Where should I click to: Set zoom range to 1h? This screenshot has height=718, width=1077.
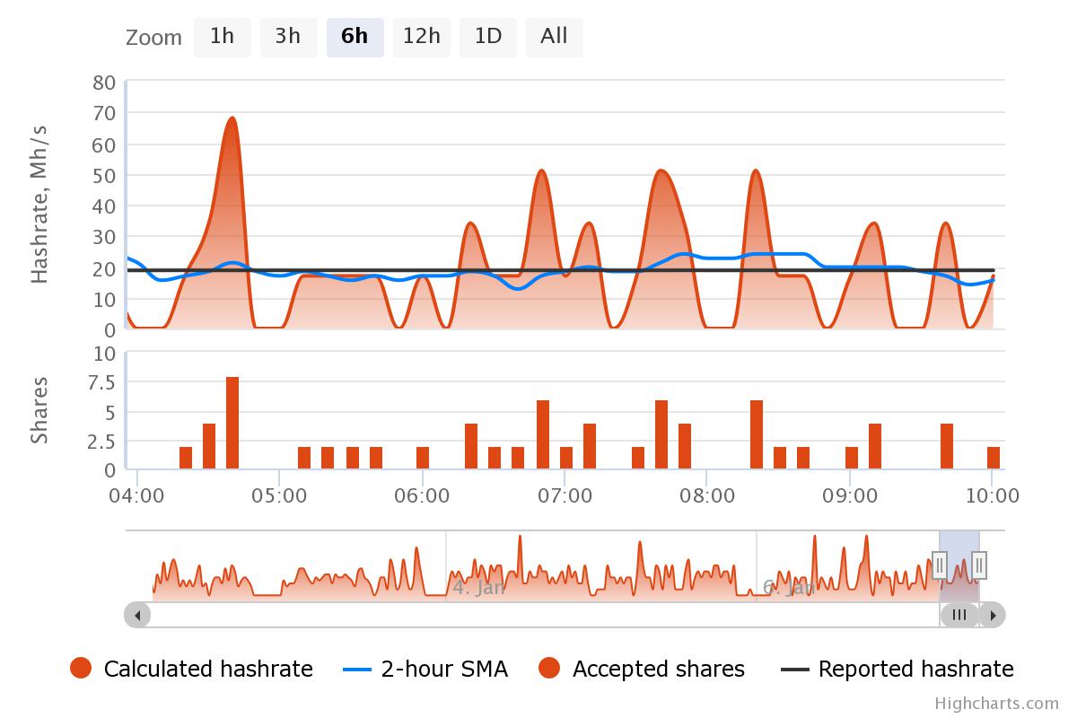(222, 37)
